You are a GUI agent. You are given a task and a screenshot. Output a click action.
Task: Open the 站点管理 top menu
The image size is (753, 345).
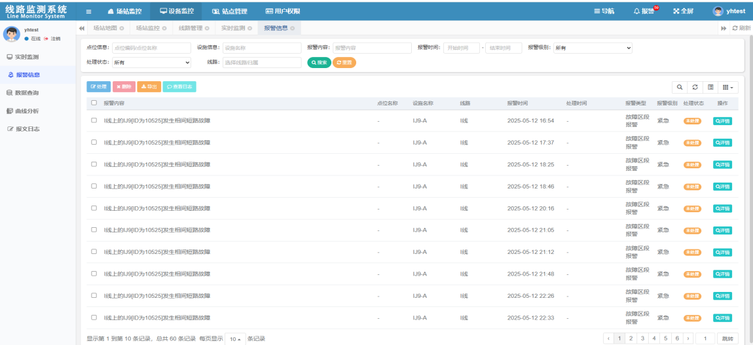[229, 11]
